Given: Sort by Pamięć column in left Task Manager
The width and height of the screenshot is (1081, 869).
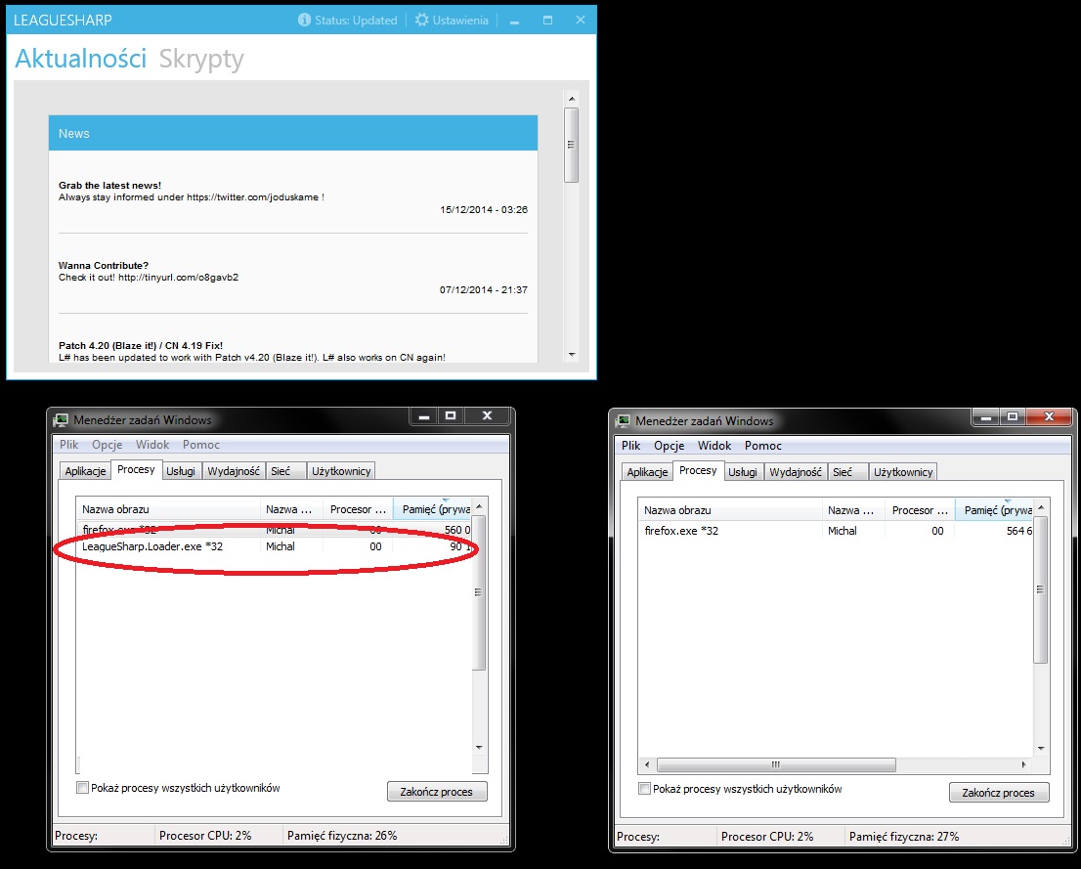Looking at the screenshot, I should 432,509.
